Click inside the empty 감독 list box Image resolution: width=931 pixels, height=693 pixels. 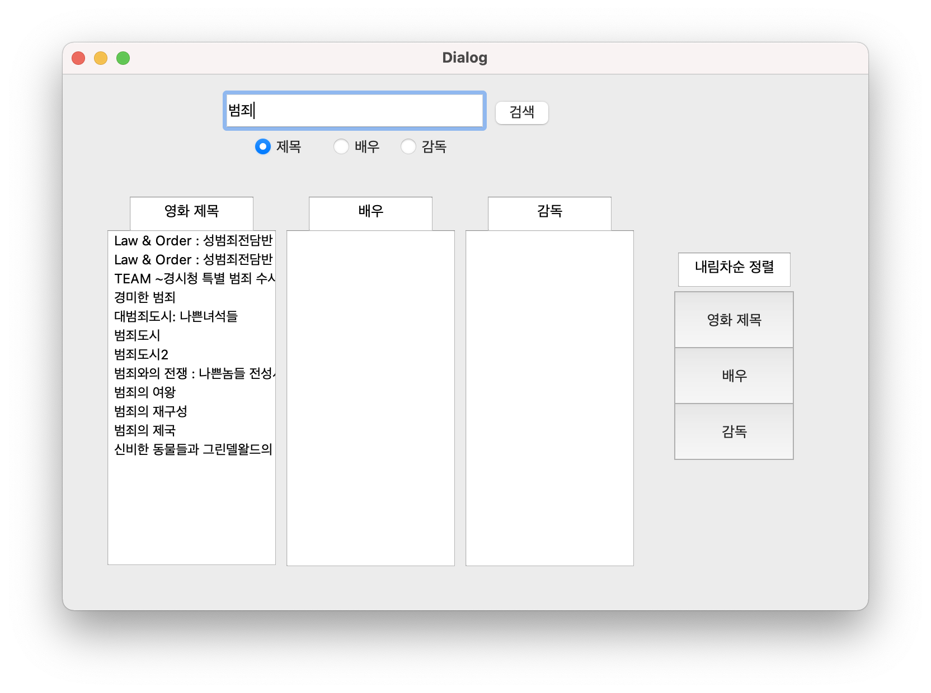pyautogui.click(x=549, y=398)
